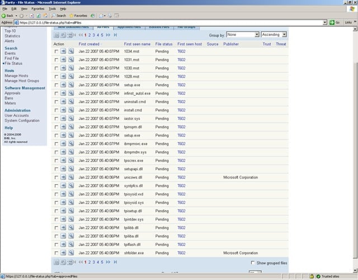Sort by the Publisher column header
The image size is (358, 280).
[231, 44]
